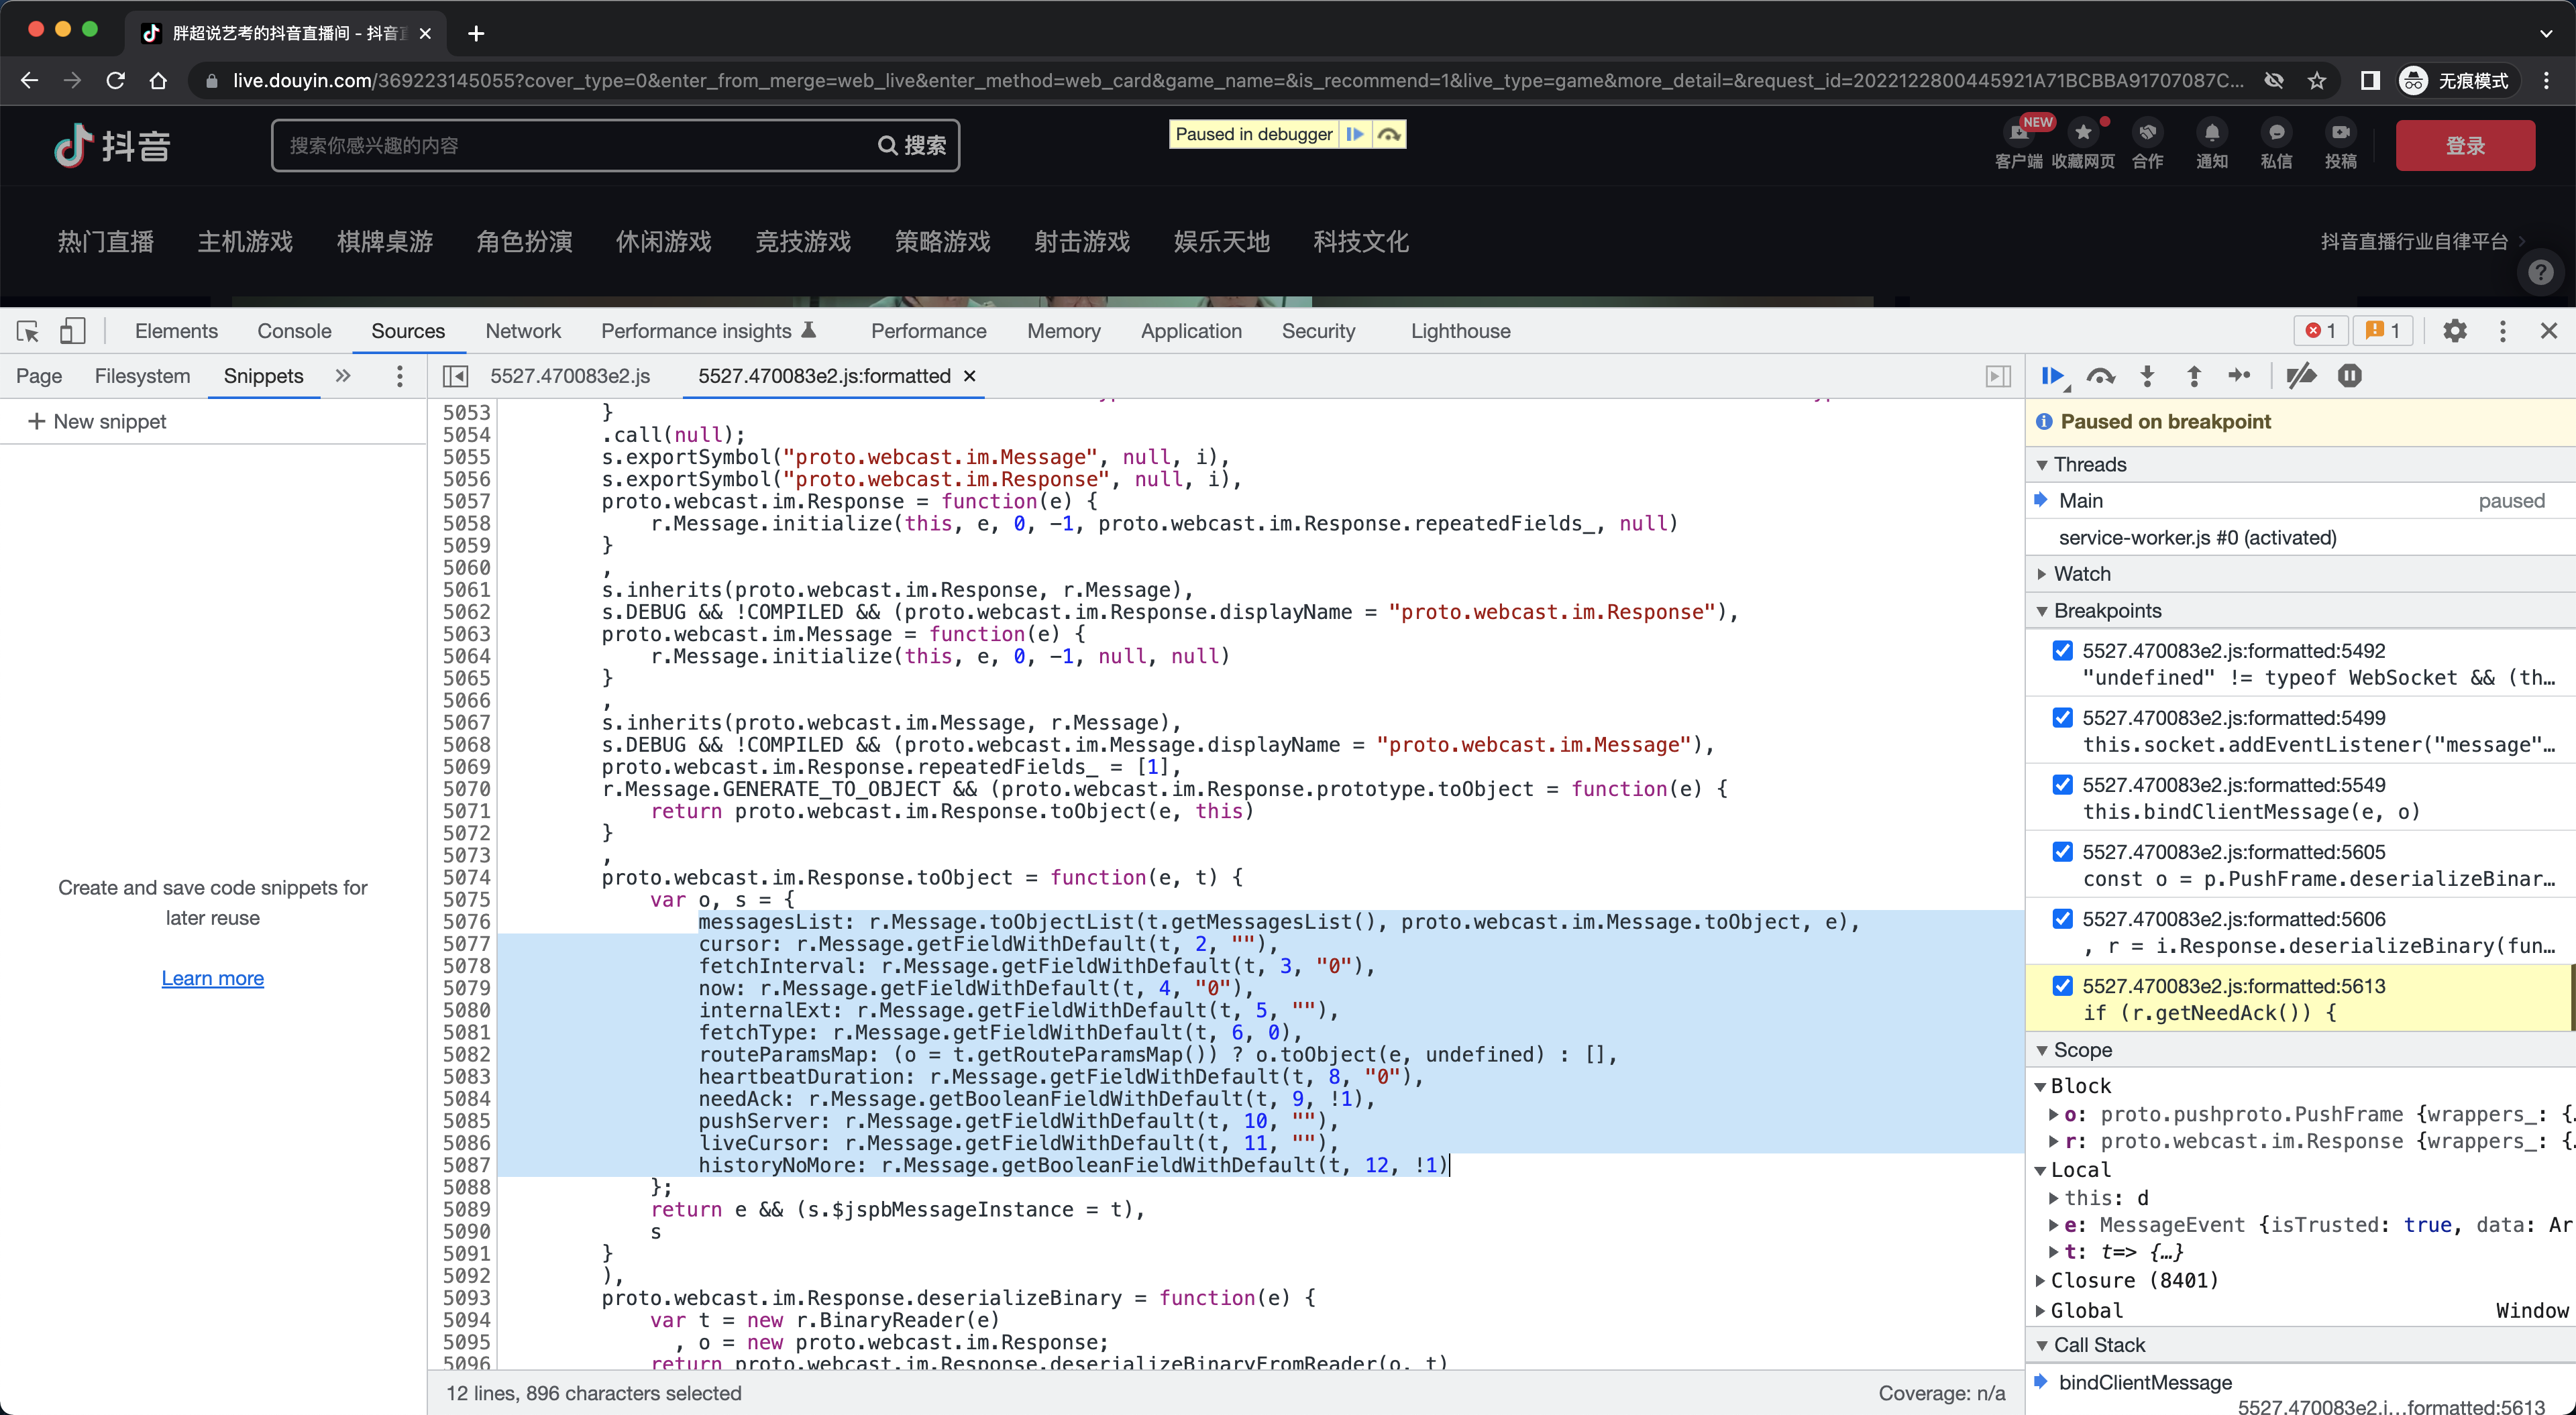Step over next function call in sidebar
Screen dimensions: 2576x1415
click(2101, 376)
